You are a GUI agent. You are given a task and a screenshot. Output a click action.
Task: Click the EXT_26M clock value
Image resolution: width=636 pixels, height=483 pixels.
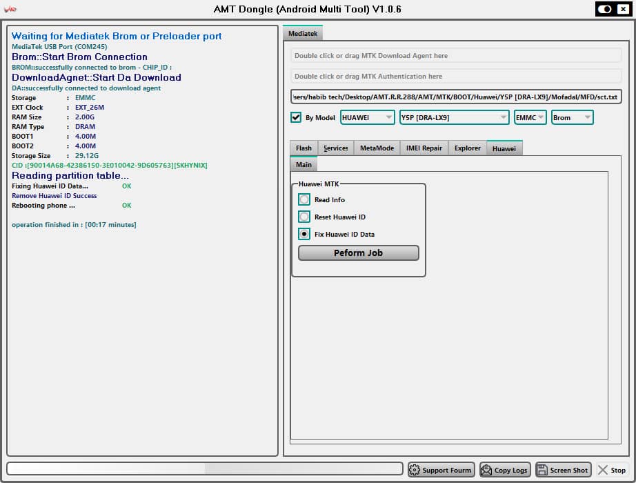tap(90, 107)
